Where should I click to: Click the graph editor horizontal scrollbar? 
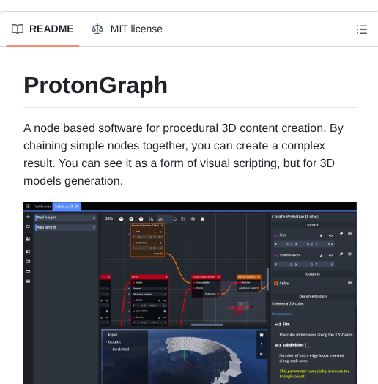[207, 325]
